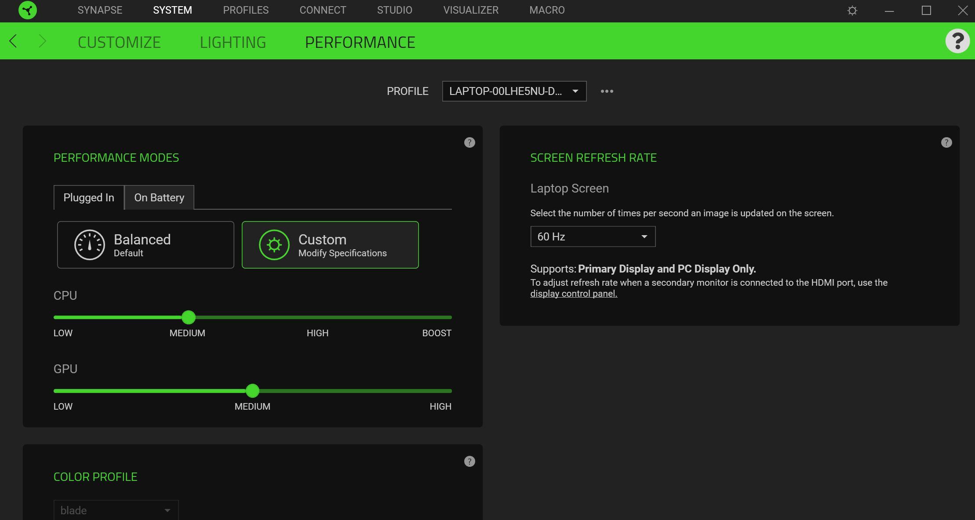The height and width of the screenshot is (520, 975).
Task: Open the blade color profile dropdown
Action: coord(116,510)
